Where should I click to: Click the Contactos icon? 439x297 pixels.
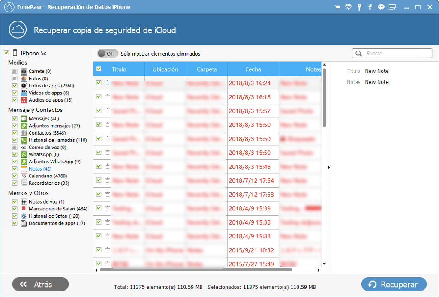[24, 133]
